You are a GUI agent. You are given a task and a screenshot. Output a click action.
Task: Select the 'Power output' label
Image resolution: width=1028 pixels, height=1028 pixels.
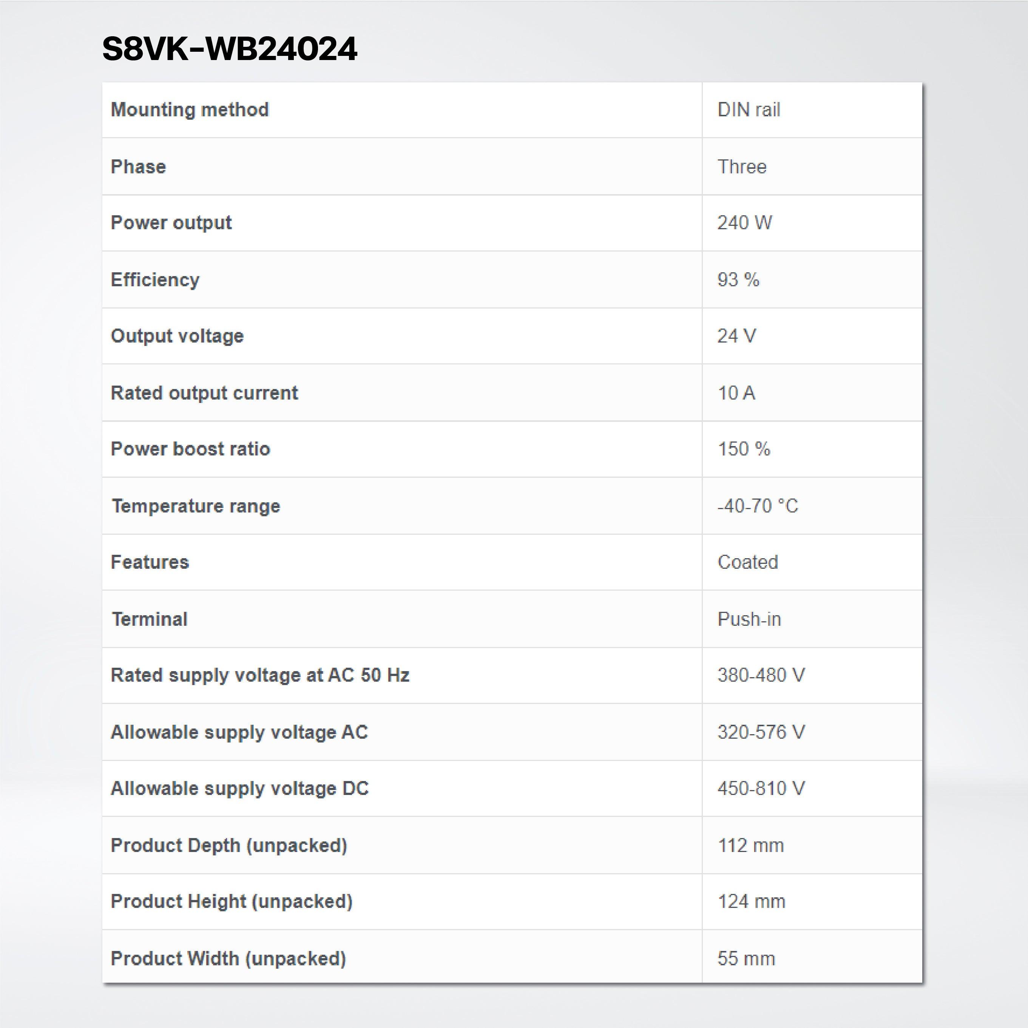coord(171,223)
